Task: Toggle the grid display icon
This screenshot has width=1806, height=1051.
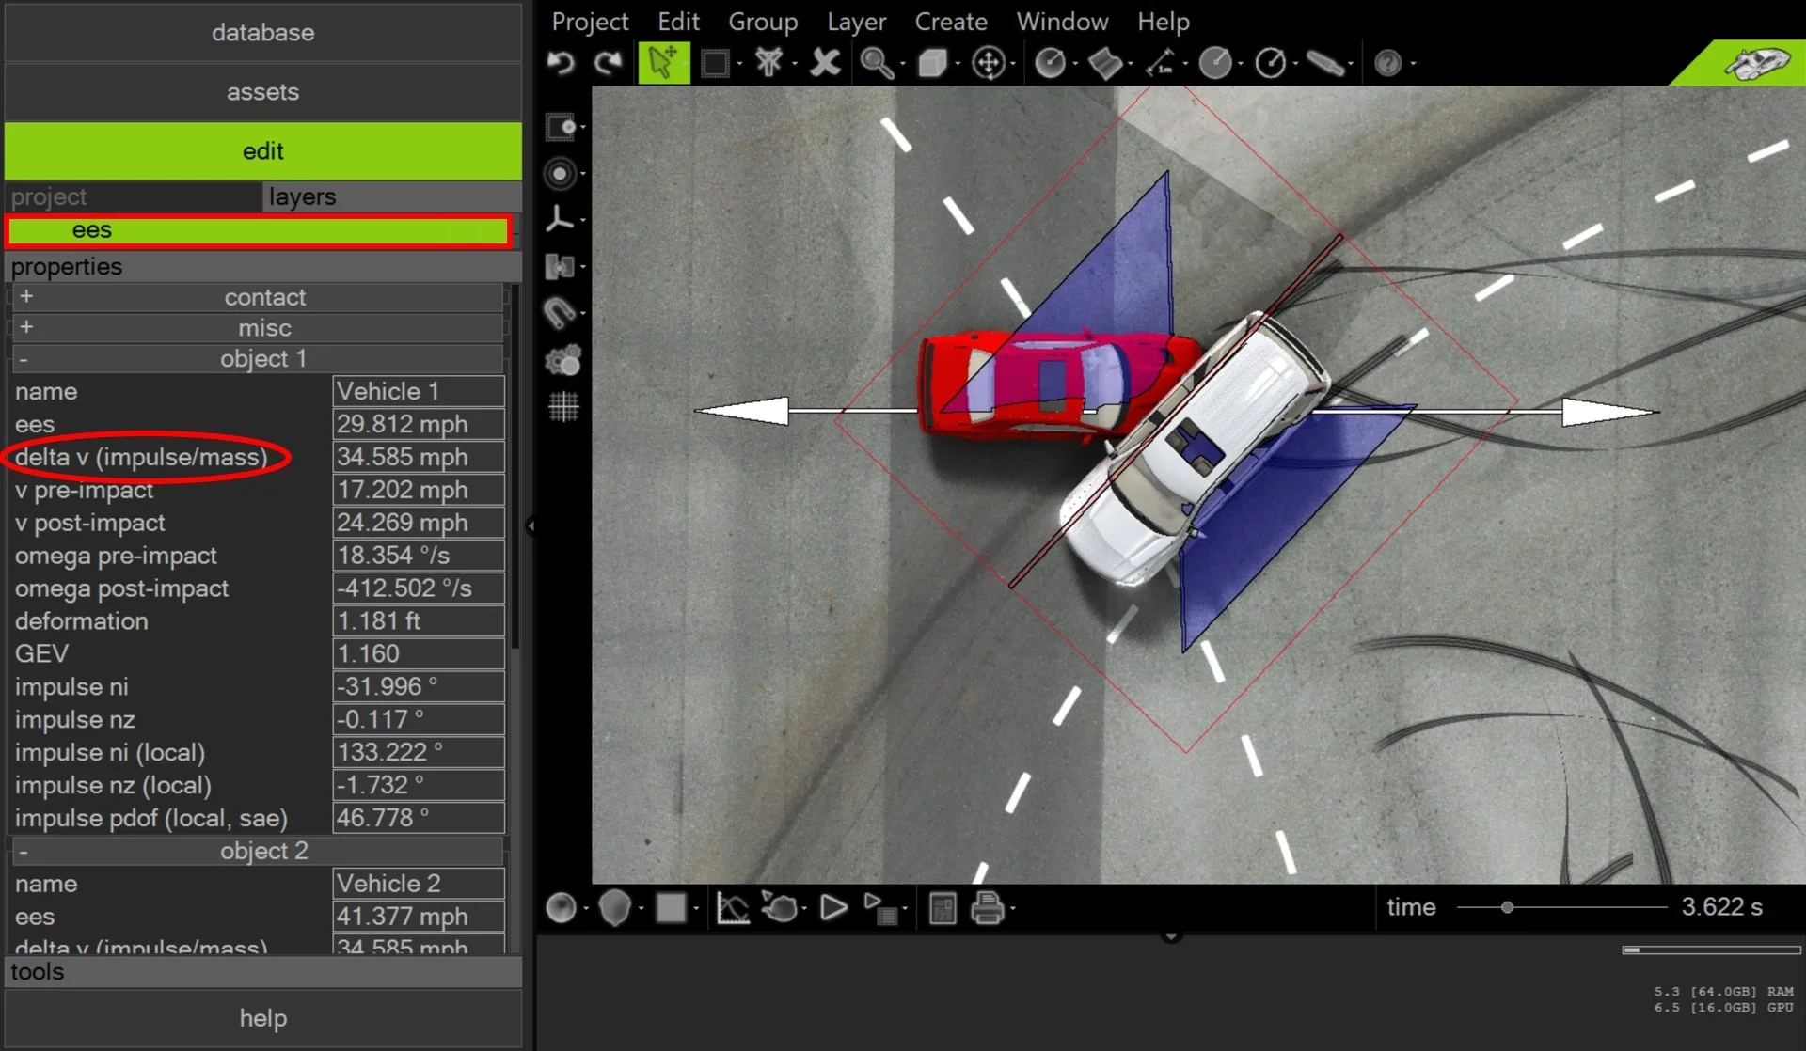Action: pos(563,406)
